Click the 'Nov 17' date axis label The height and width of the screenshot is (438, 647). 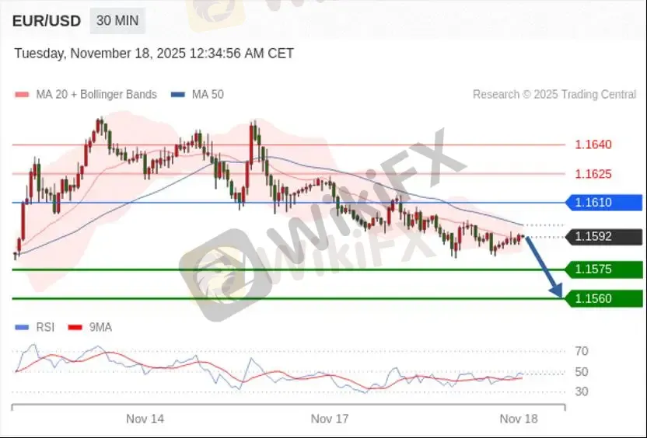click(330, 419)
